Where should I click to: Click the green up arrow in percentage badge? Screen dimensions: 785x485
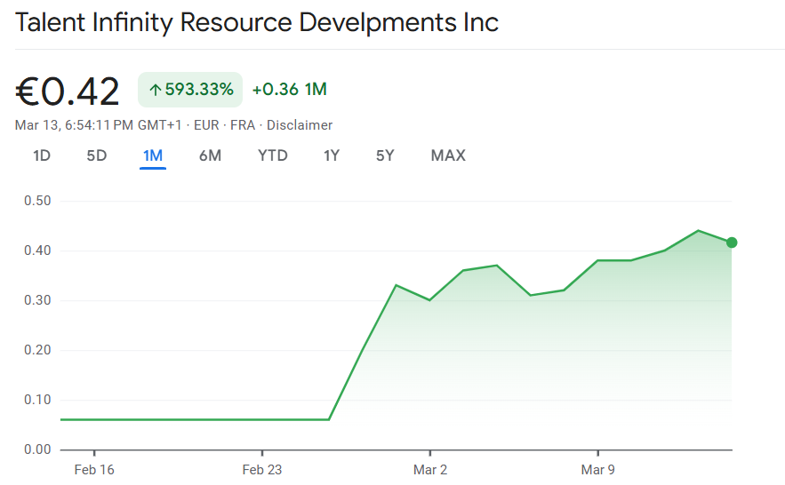pos(155,90)
